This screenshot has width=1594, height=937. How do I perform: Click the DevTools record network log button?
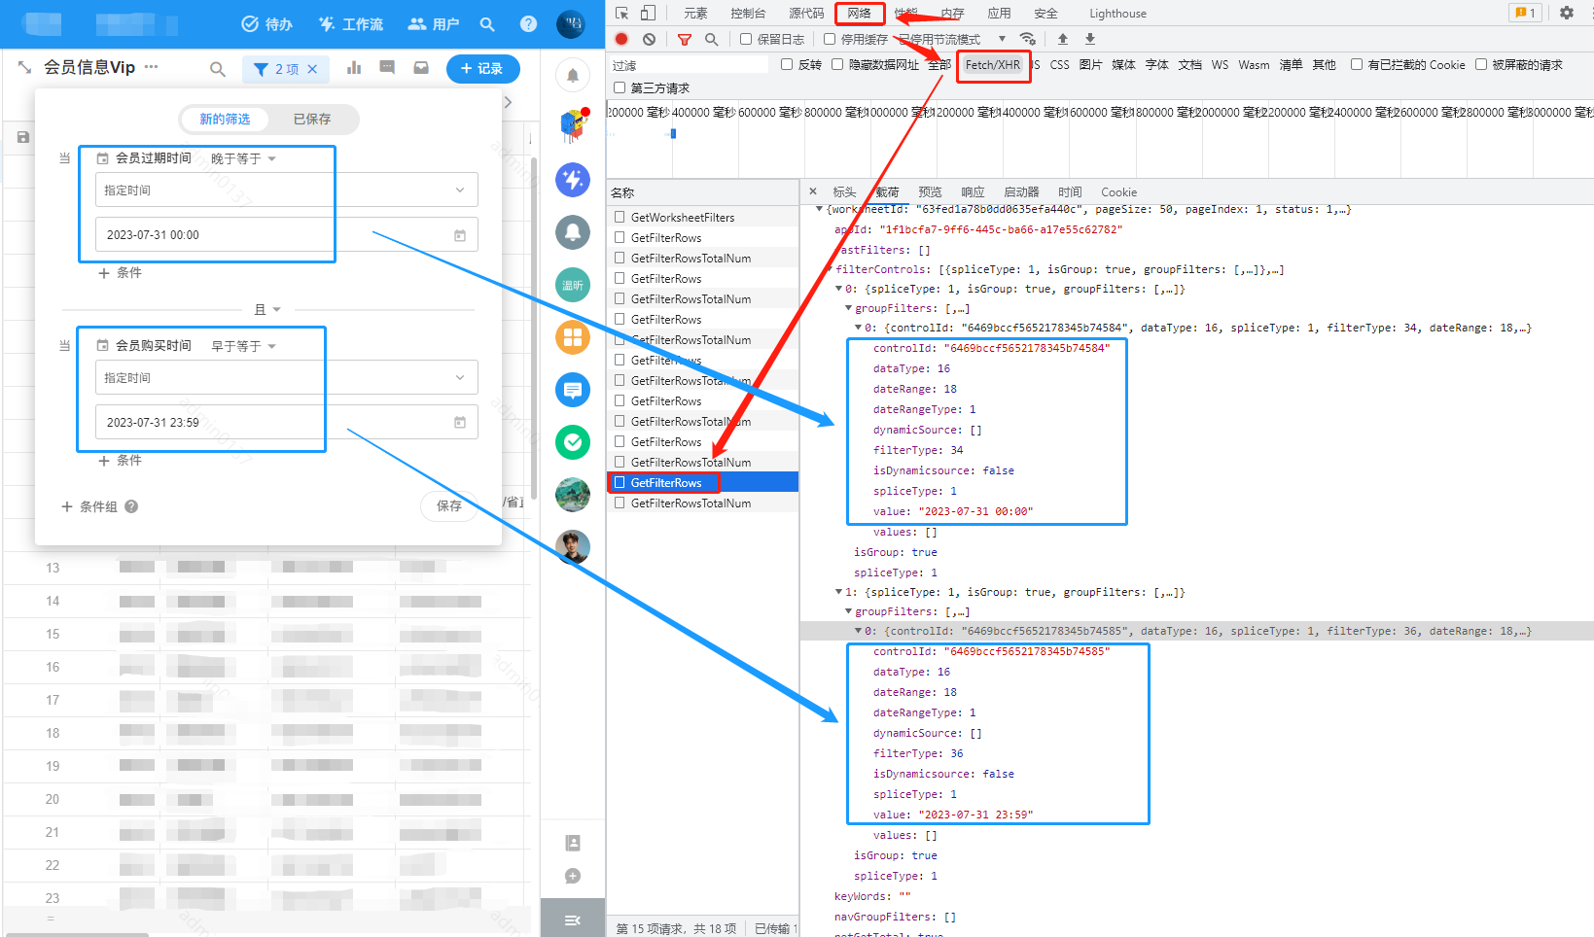click(621, 39)
